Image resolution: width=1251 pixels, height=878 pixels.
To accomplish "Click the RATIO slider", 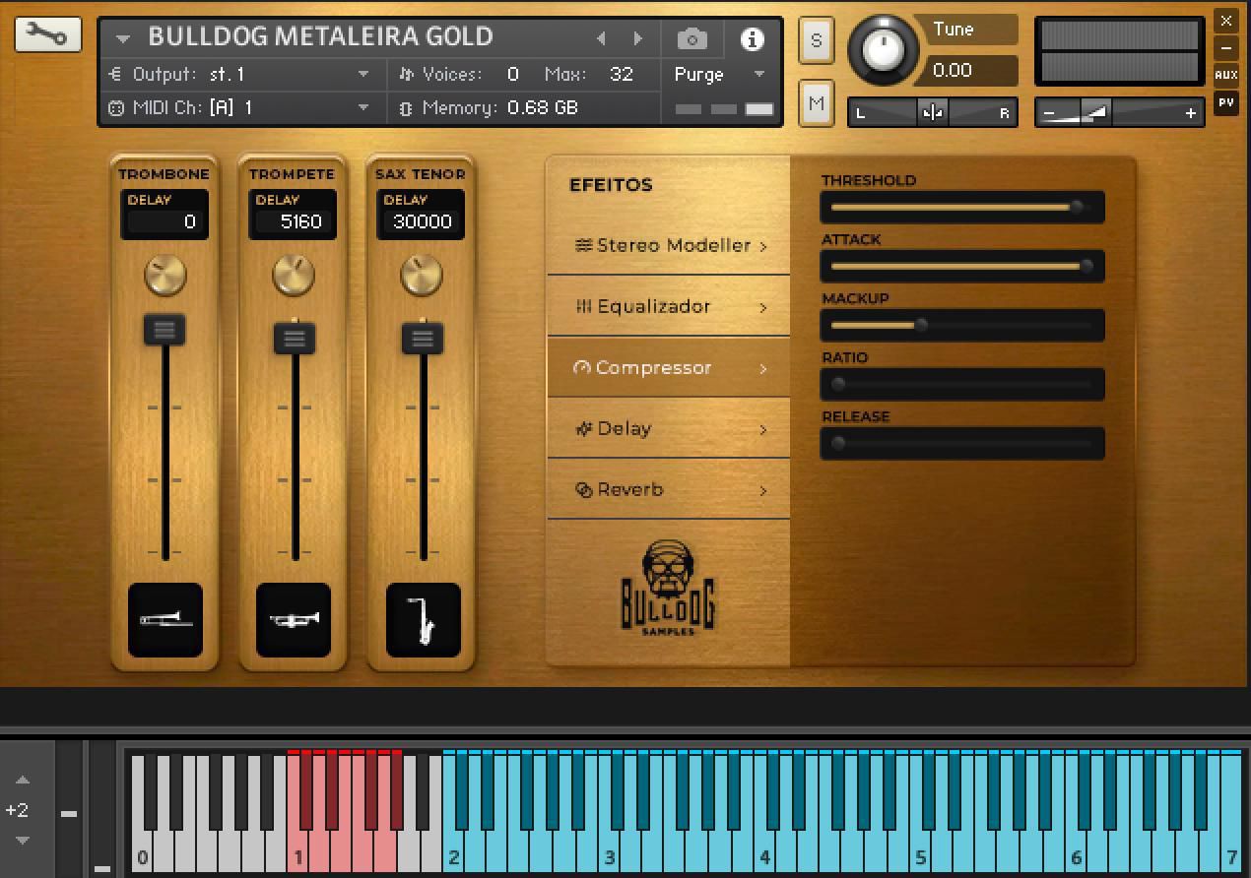I will [961, 384].
